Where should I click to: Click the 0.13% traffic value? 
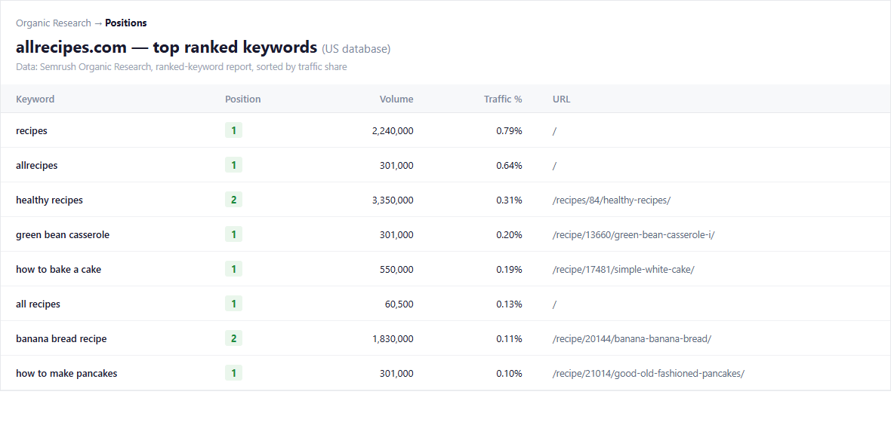pos(509,304)
